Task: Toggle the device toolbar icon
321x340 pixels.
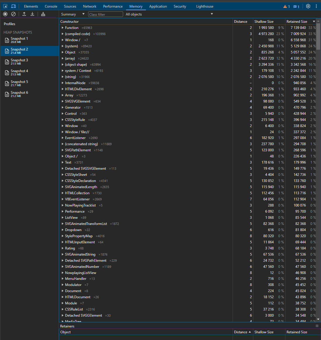Action: [x=13, y=6]
